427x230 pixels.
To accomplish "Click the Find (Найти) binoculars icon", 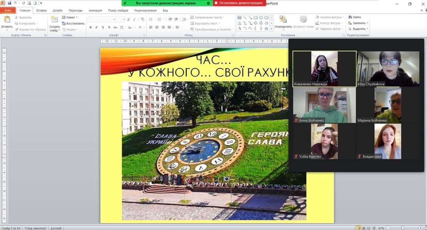I will 350,17.
